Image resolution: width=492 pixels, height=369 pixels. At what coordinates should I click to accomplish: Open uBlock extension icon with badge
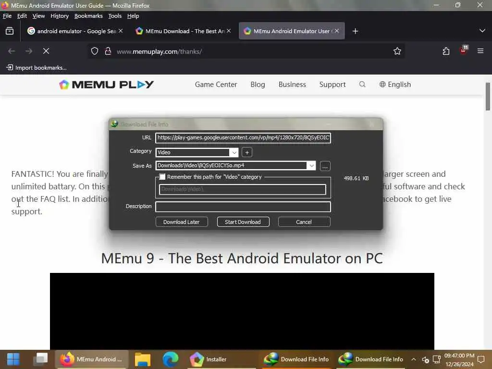[464, 50]
